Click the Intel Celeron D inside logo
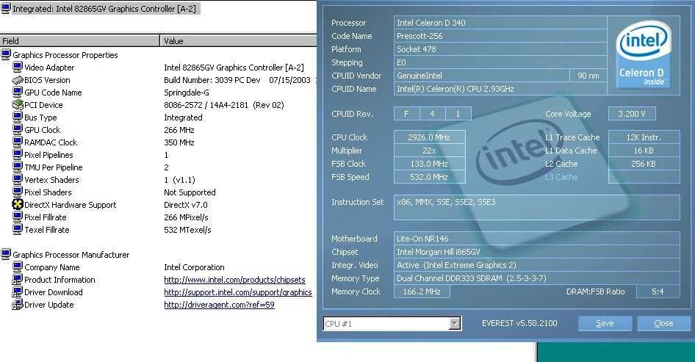This screenshot has width=695, height=362. click(x=644, y=55)
